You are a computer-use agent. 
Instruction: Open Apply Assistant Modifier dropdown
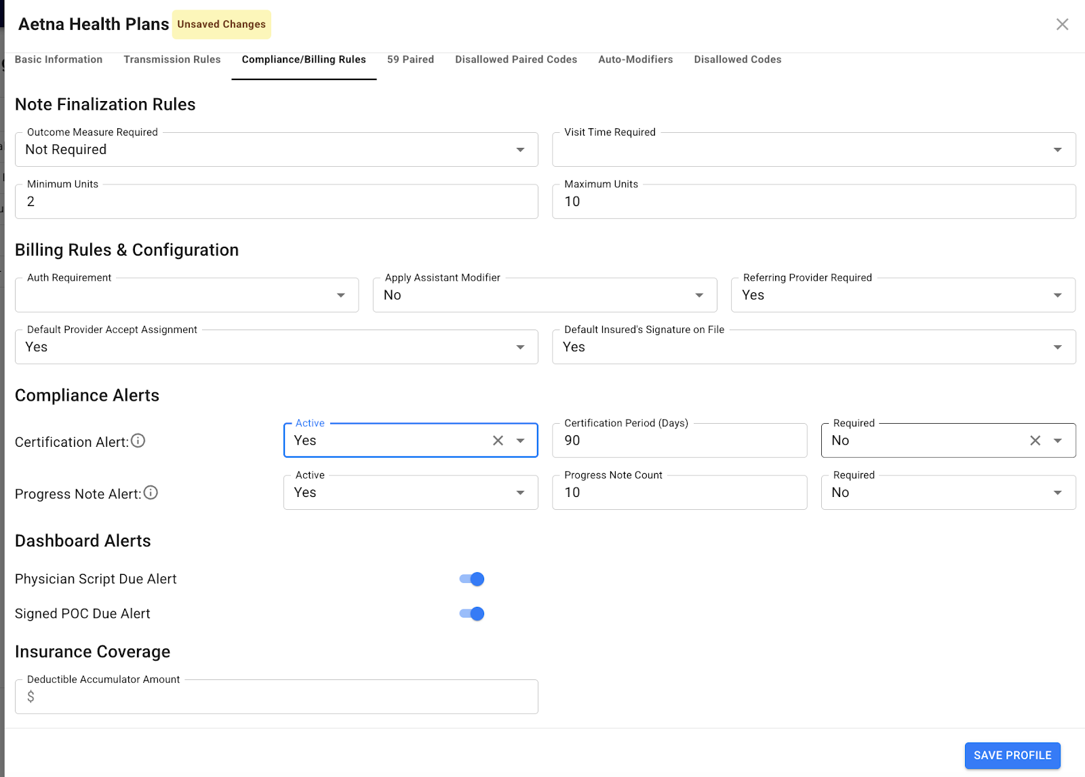545,295
